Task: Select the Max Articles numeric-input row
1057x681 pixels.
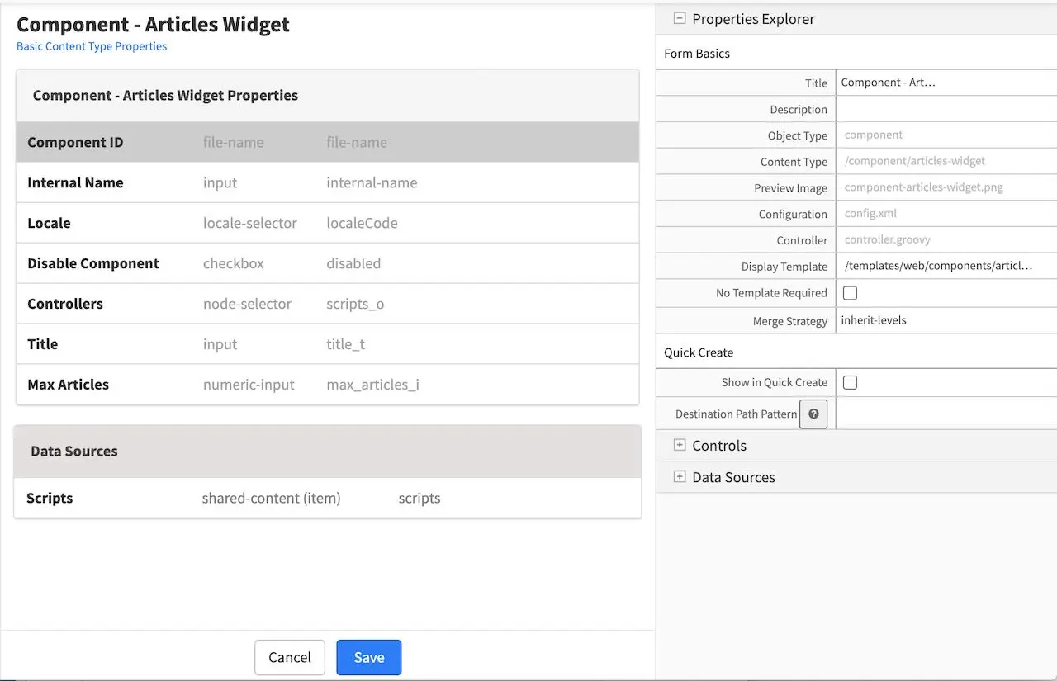Action: (x=328, y=385)
